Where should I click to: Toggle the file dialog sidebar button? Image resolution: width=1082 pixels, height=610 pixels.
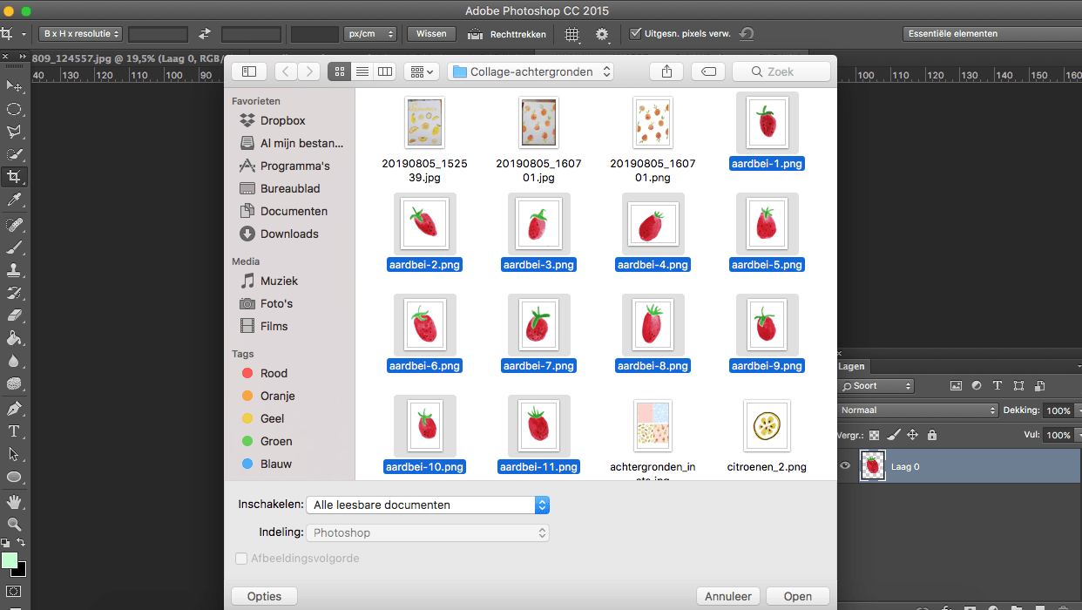click(249, 71)
